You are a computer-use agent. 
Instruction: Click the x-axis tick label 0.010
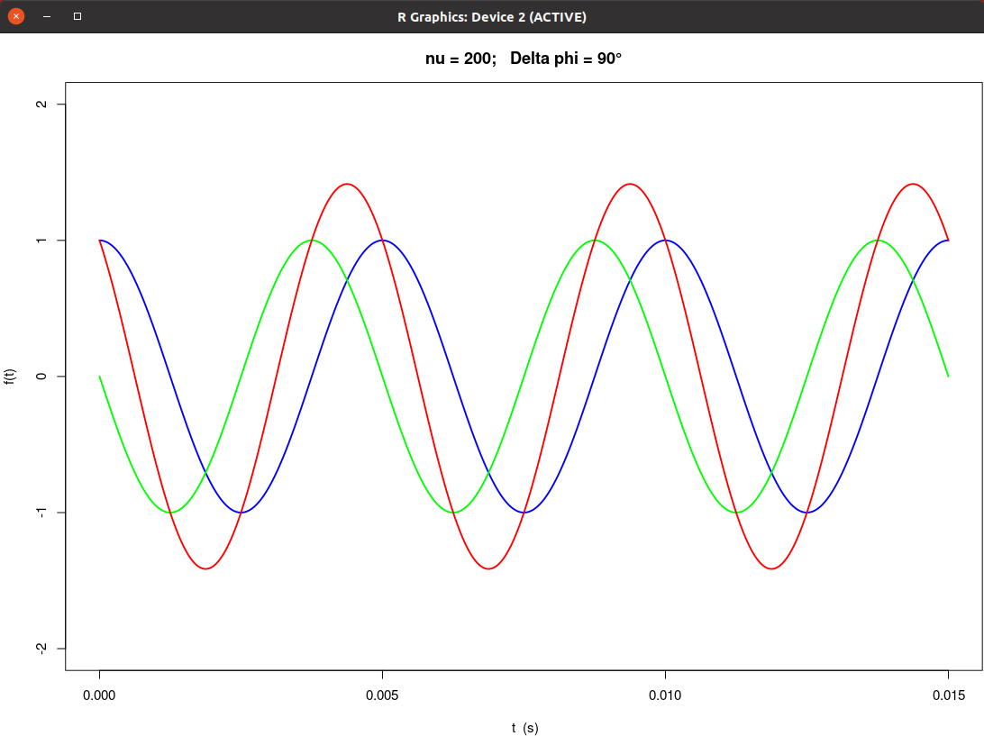[665, 695]
